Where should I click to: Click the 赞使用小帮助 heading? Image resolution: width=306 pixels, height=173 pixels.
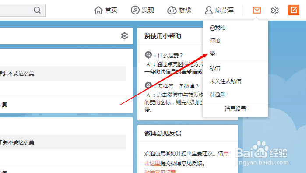coord(162,36)
